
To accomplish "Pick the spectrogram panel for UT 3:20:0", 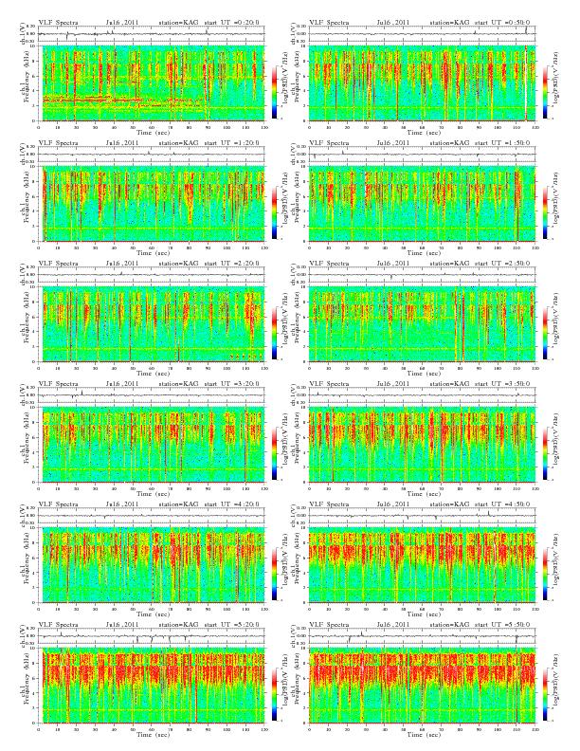I will tap(152, 445).
